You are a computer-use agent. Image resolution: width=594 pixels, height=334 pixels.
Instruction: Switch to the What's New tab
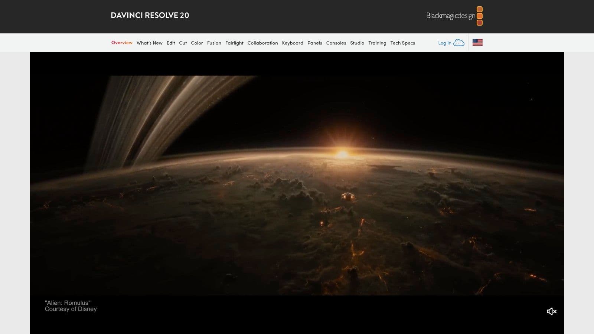pos(149,43)
